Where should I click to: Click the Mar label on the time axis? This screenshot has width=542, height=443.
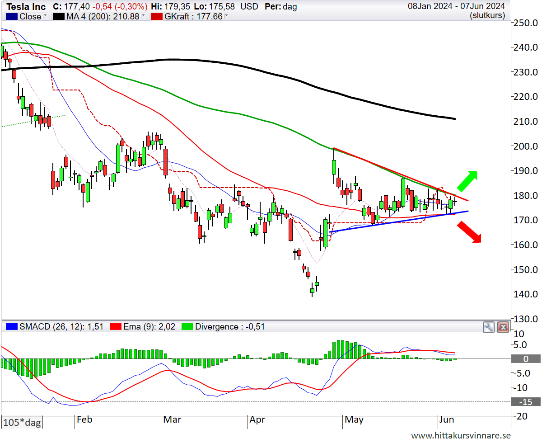[x=172, y=419]
